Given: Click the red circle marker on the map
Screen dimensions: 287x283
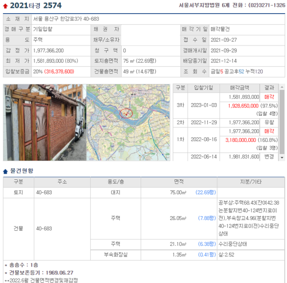Looking at the screenshot, I should [126, 113].
